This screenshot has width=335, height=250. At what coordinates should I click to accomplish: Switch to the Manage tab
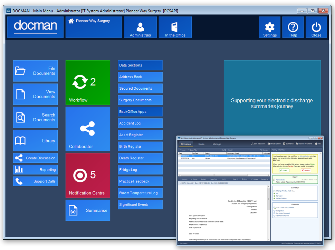[x=217, y=144]
